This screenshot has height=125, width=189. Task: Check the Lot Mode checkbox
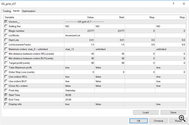point(6,35)
